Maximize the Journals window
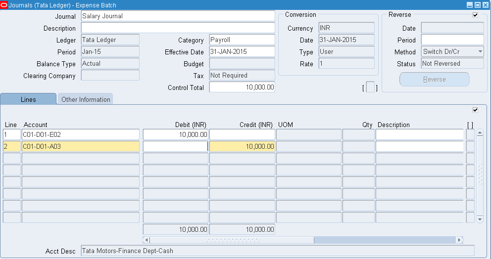Viewport: 491px width, 259px height. pyautogui.click(x=478, y=5)
